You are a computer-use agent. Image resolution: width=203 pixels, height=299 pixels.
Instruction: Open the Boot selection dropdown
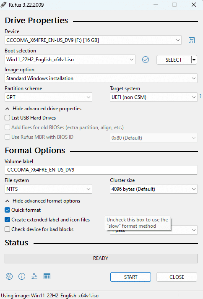pos(70,60)
